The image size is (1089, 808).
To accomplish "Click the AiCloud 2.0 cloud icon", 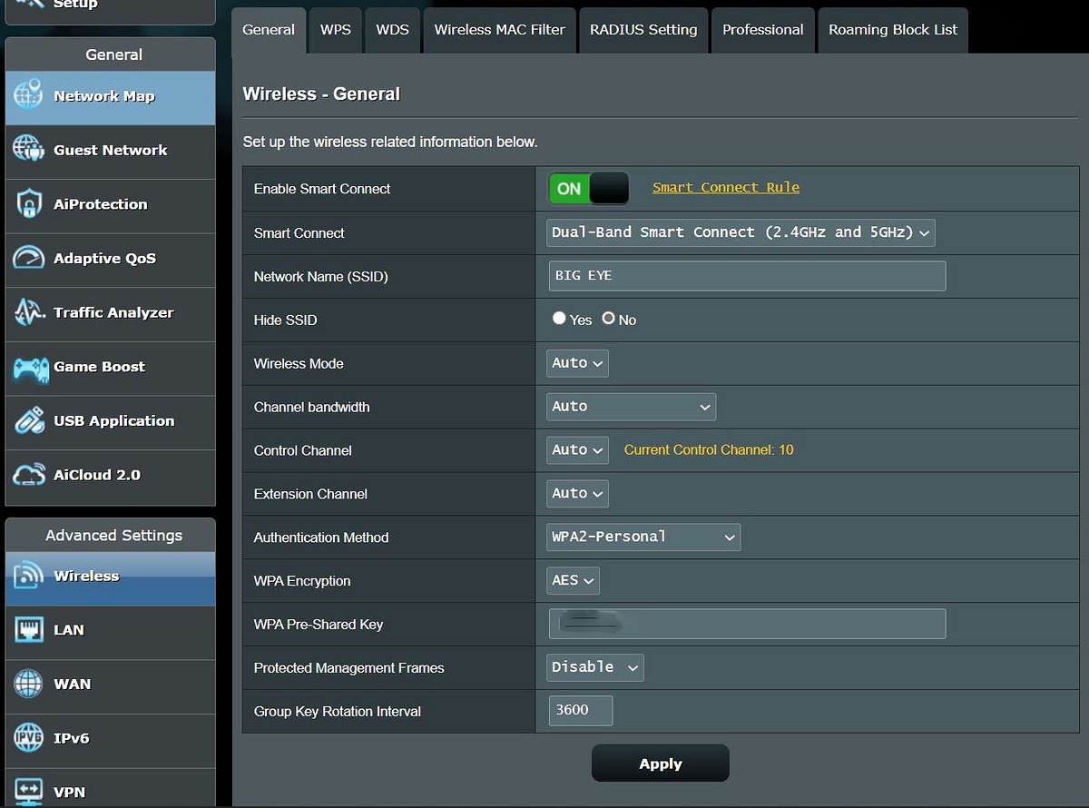I will (29, 475).
